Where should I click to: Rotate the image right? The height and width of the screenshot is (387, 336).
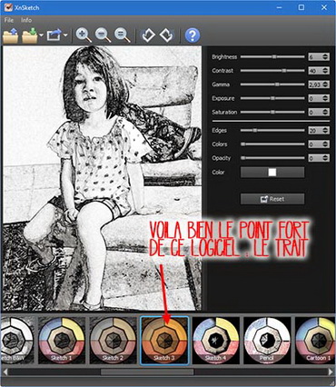point(166,35)
